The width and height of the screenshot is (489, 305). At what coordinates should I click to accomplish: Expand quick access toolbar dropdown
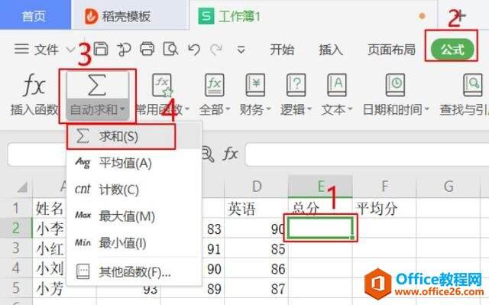241,50
